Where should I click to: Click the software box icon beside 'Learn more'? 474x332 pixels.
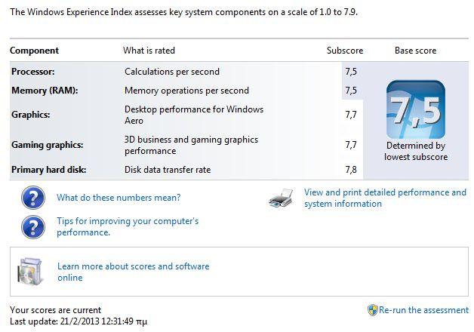coord(29,272)
